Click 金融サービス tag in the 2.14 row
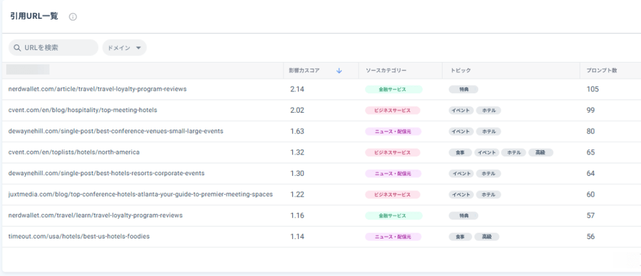 [394, 89]
